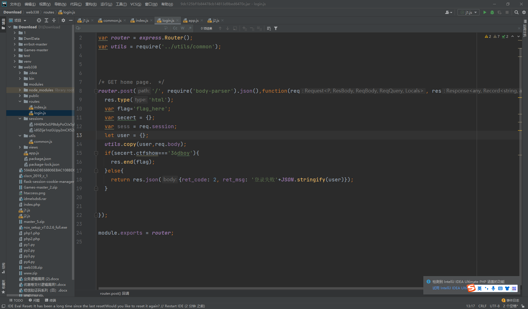
Task: Open the 问题 problems tool window
Action: click(x=34, y=300)
